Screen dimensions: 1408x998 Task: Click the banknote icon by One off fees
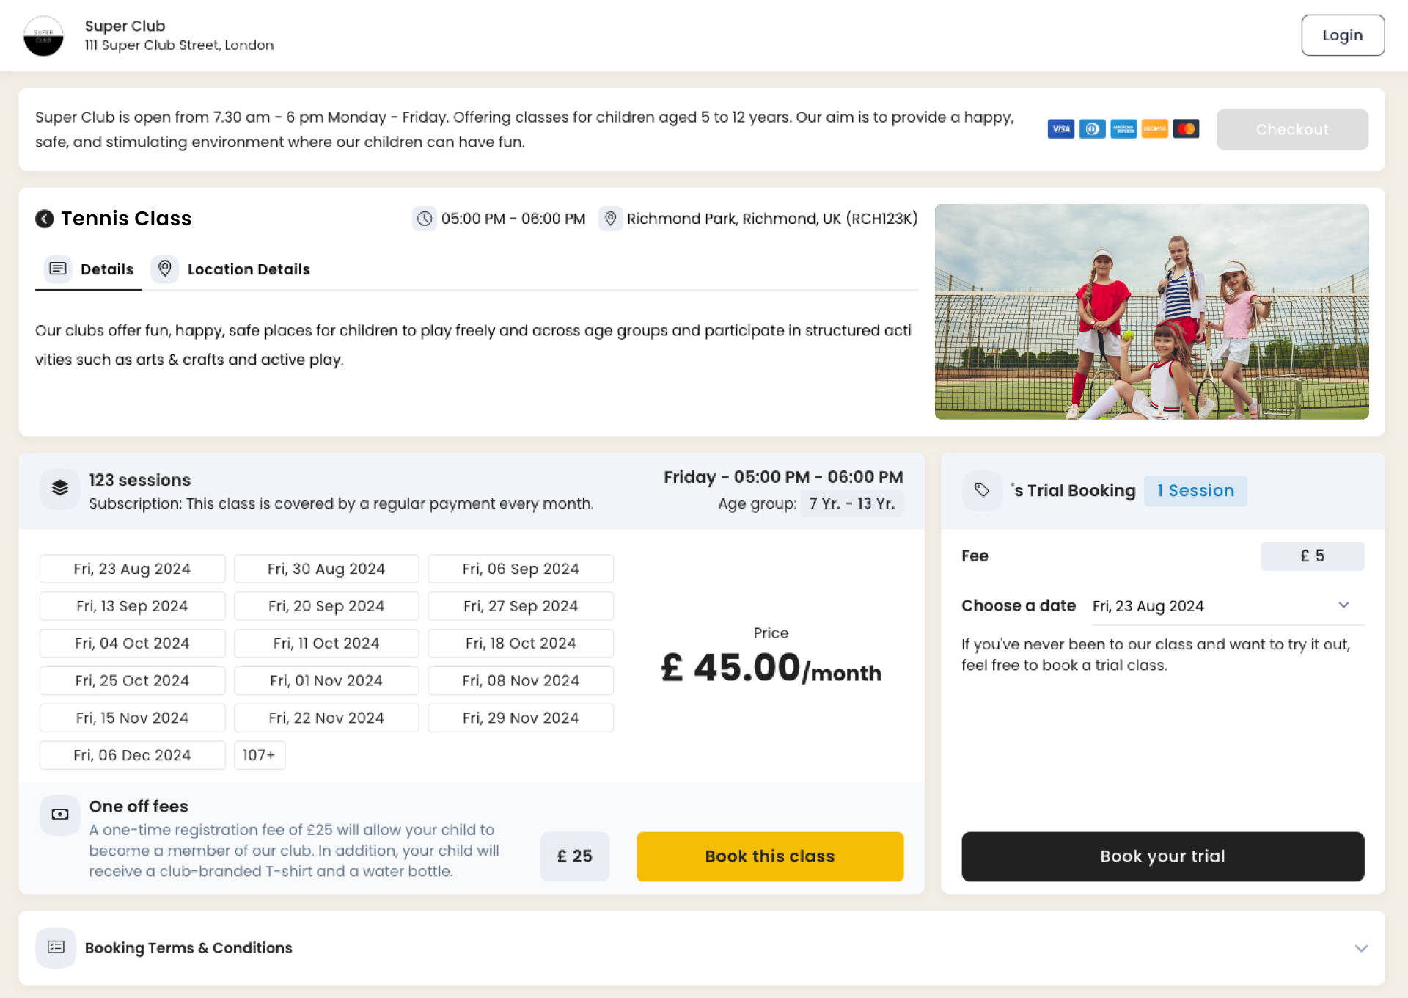tap(60, 815)
